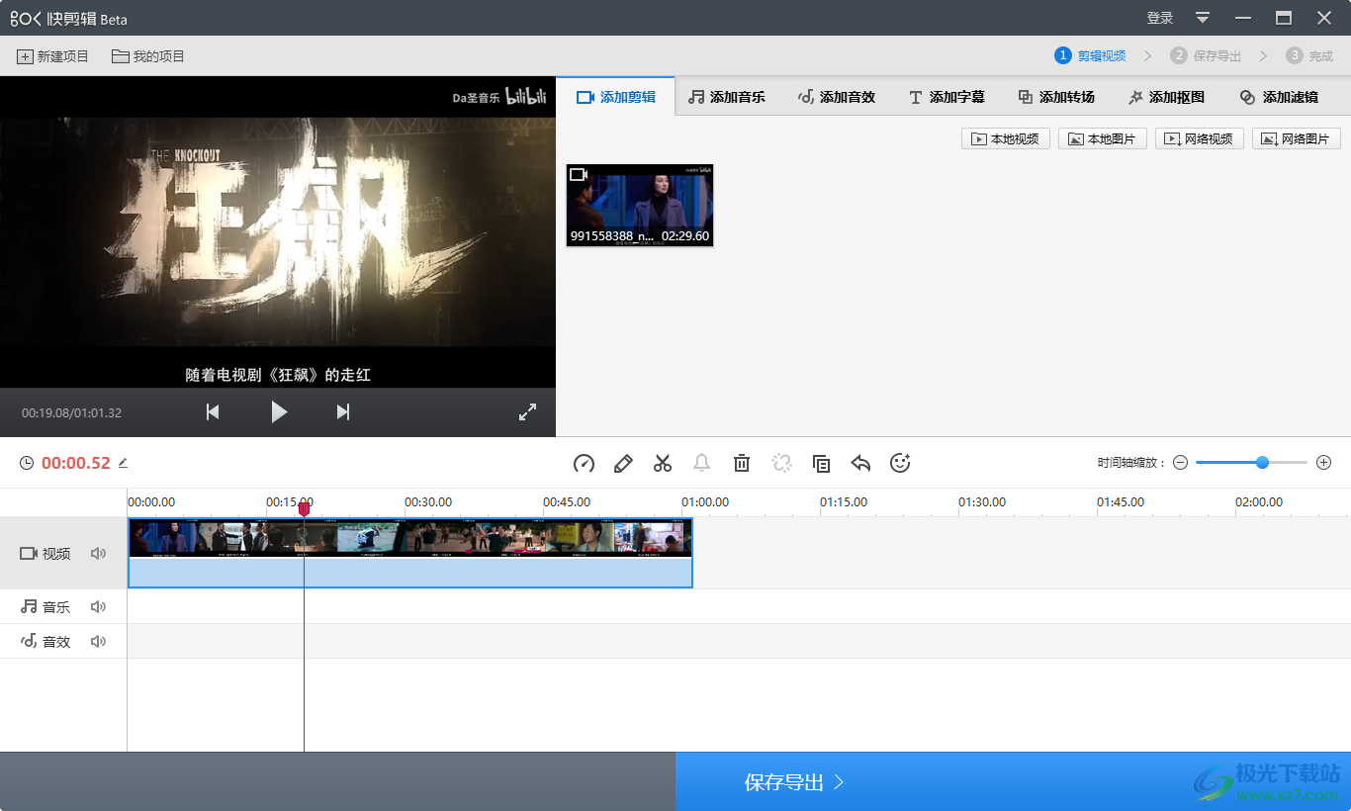
Task: Click step 3 完成 indicator
Action: tap(1309, 56)
